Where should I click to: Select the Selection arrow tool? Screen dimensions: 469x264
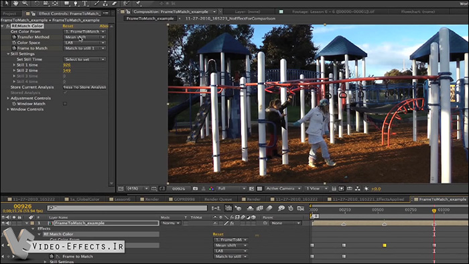[x=6, y=3]
